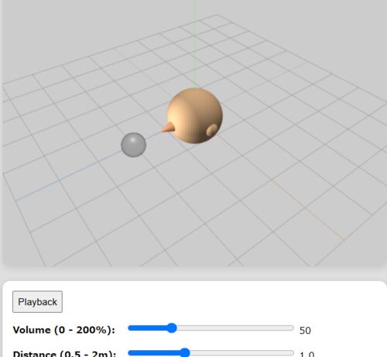Select the gray sound source sphere

[x=134, y=145]
